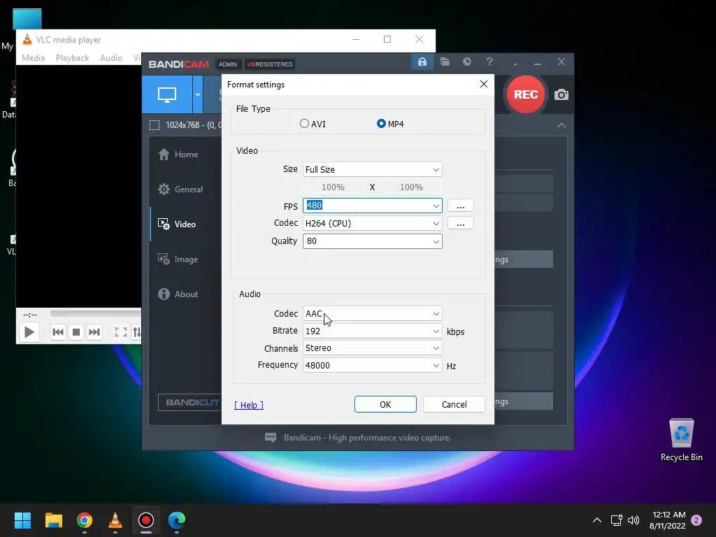
Task: Select the Recycle Bin desktop icon
Action: [681, 440]
